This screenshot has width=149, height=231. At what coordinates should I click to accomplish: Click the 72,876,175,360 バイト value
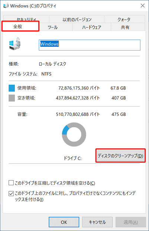coord(79,88)
